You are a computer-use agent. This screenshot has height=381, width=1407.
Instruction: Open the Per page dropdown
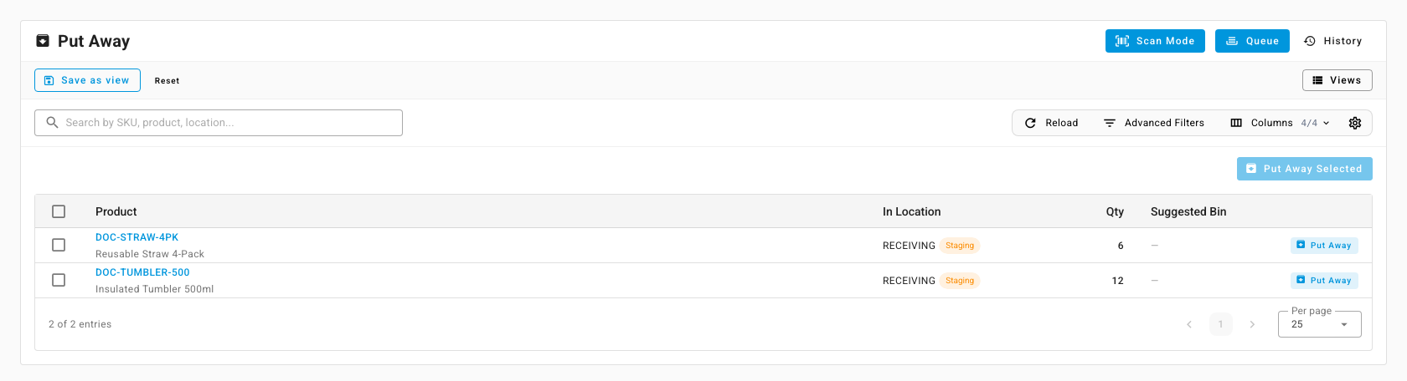point(1320,324)
